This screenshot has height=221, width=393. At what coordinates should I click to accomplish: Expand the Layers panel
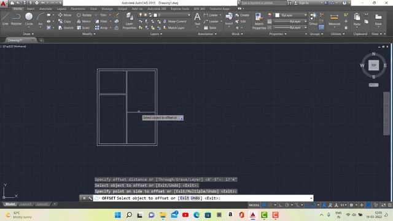156,34
